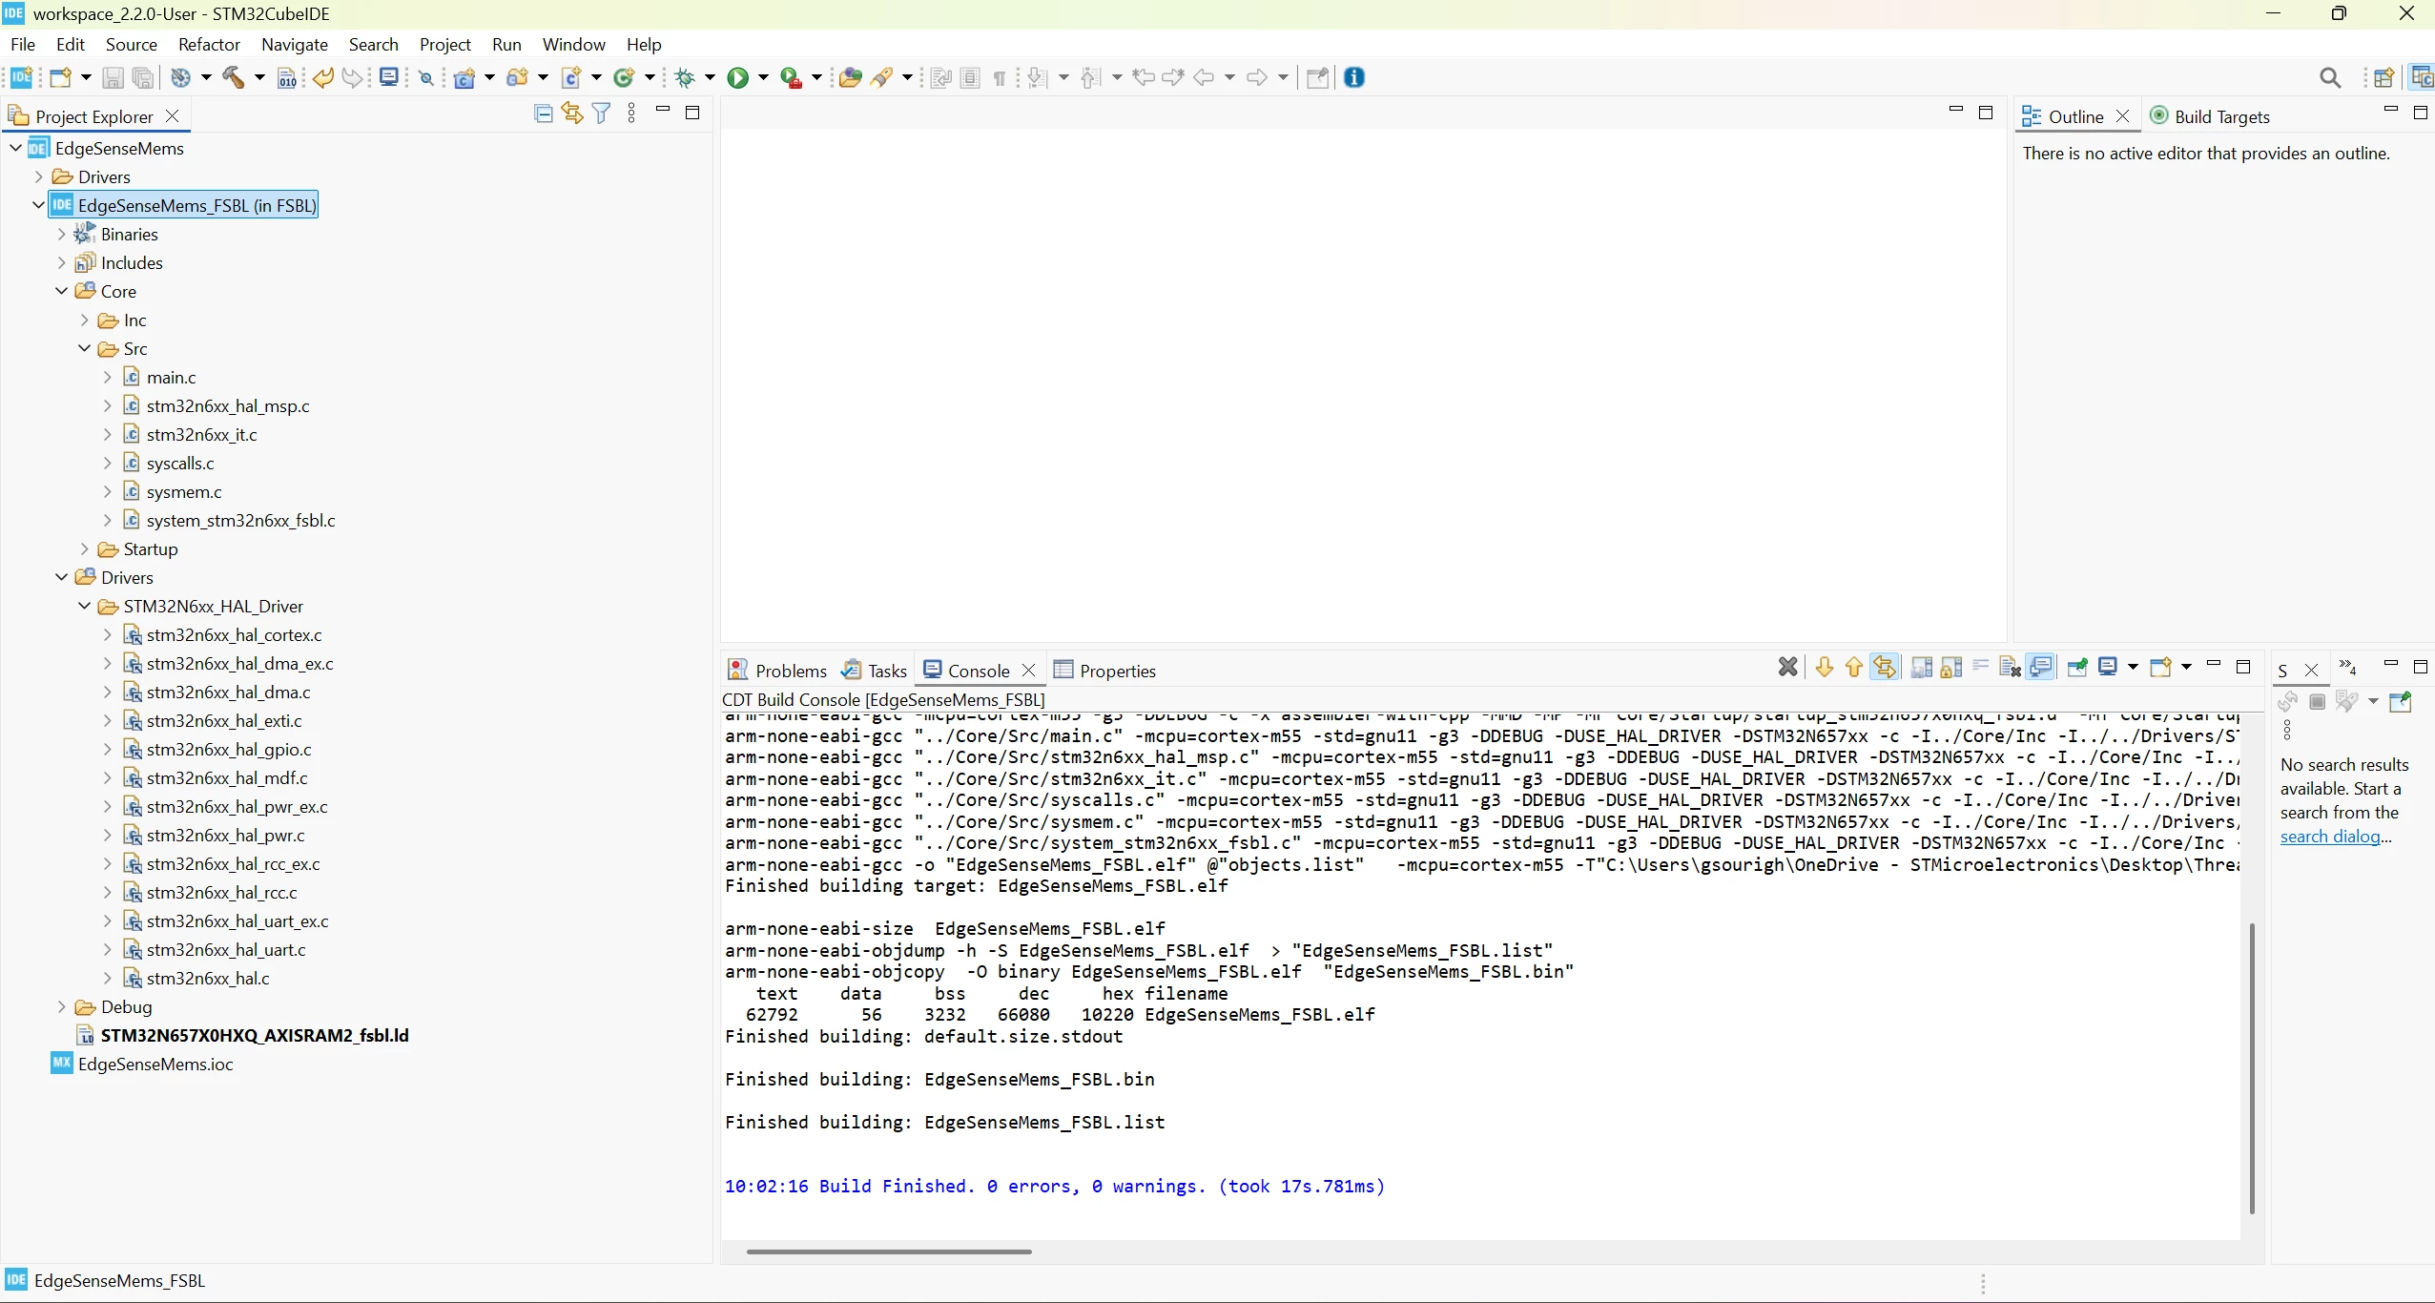Switch to the Properties tab
This screenshot has height=1303, width=2435.
pos(1104,671)
